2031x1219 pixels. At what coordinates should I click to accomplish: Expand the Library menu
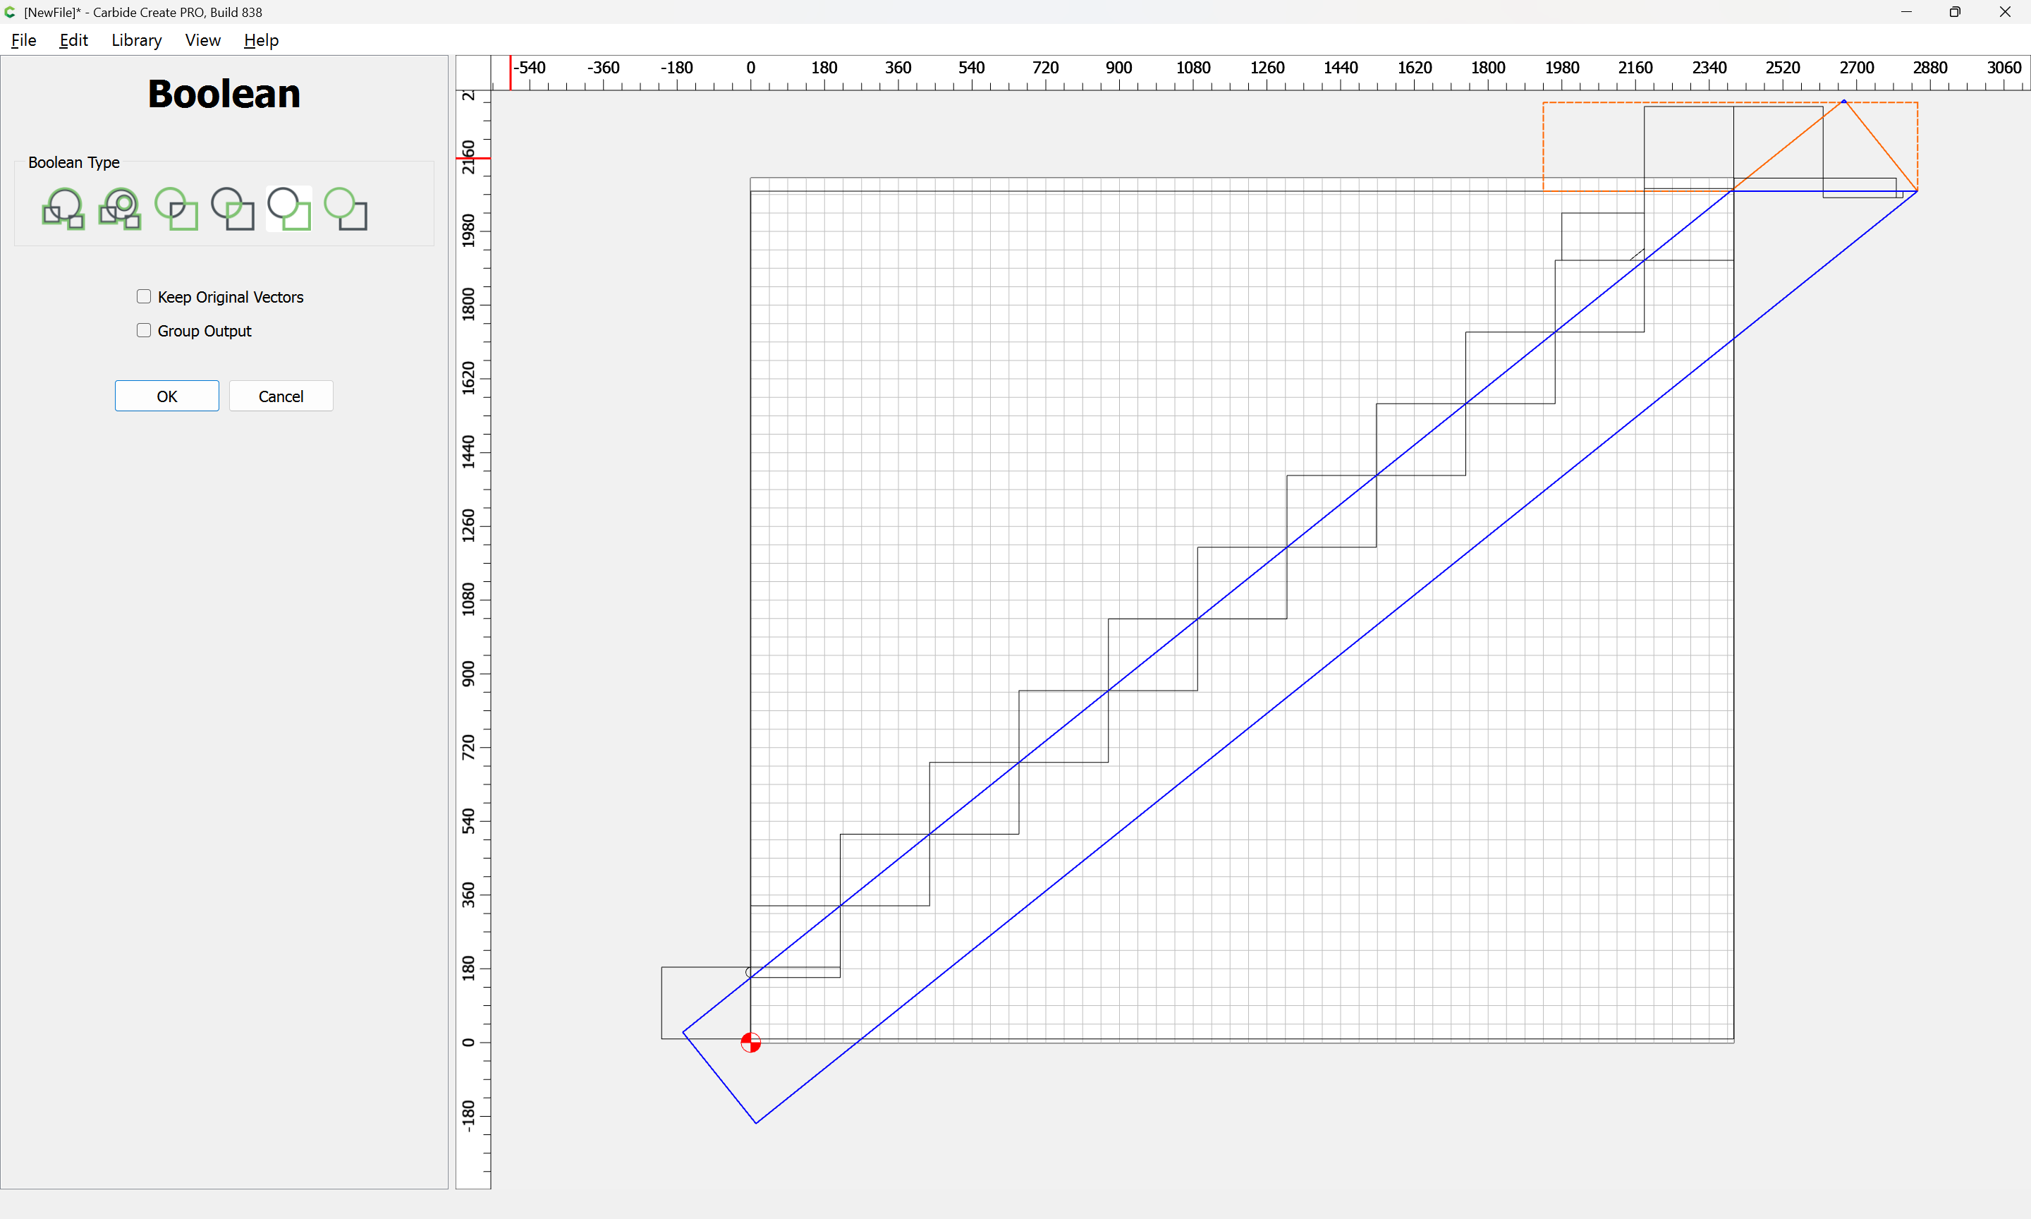136,40
